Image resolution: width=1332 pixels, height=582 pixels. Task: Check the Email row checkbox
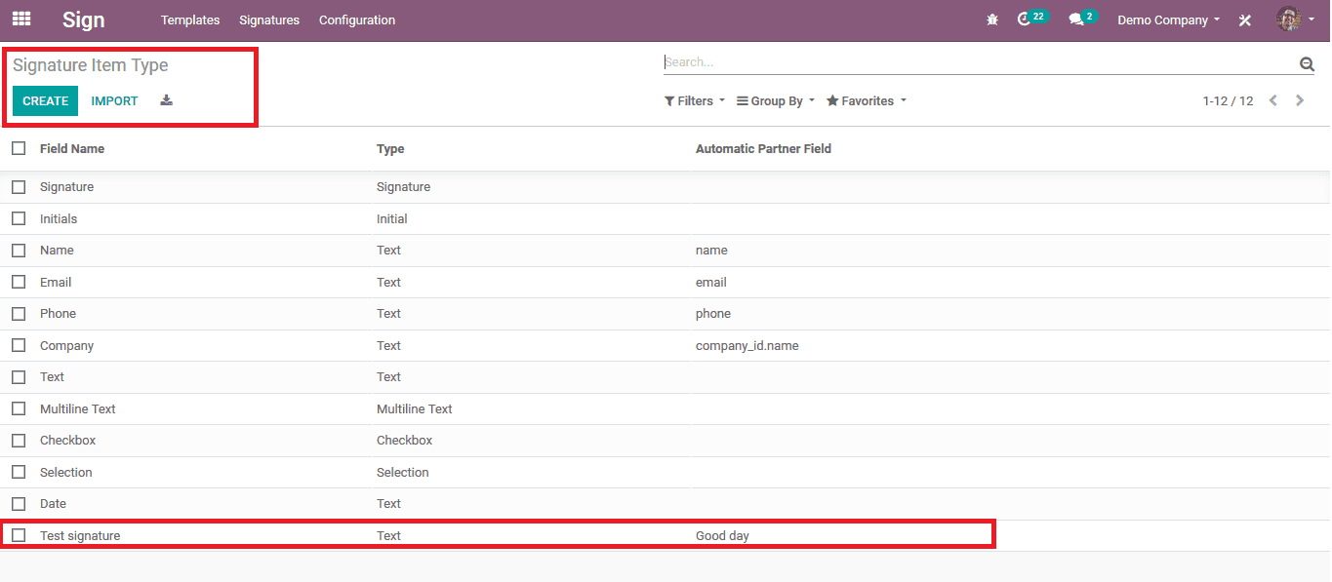pyautogui.click(x=19, y=282)
